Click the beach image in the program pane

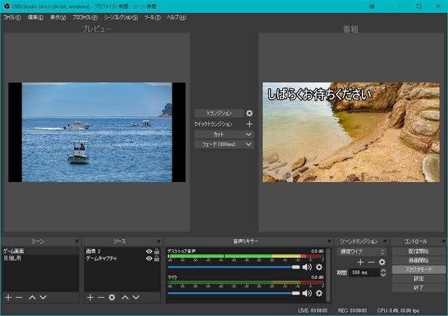click(x=351, y=132)
